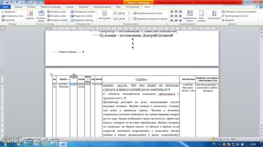This screenshot has height=147, width=263.
Task: Click zoom out minus button
Action: click(x=238, y=139)
